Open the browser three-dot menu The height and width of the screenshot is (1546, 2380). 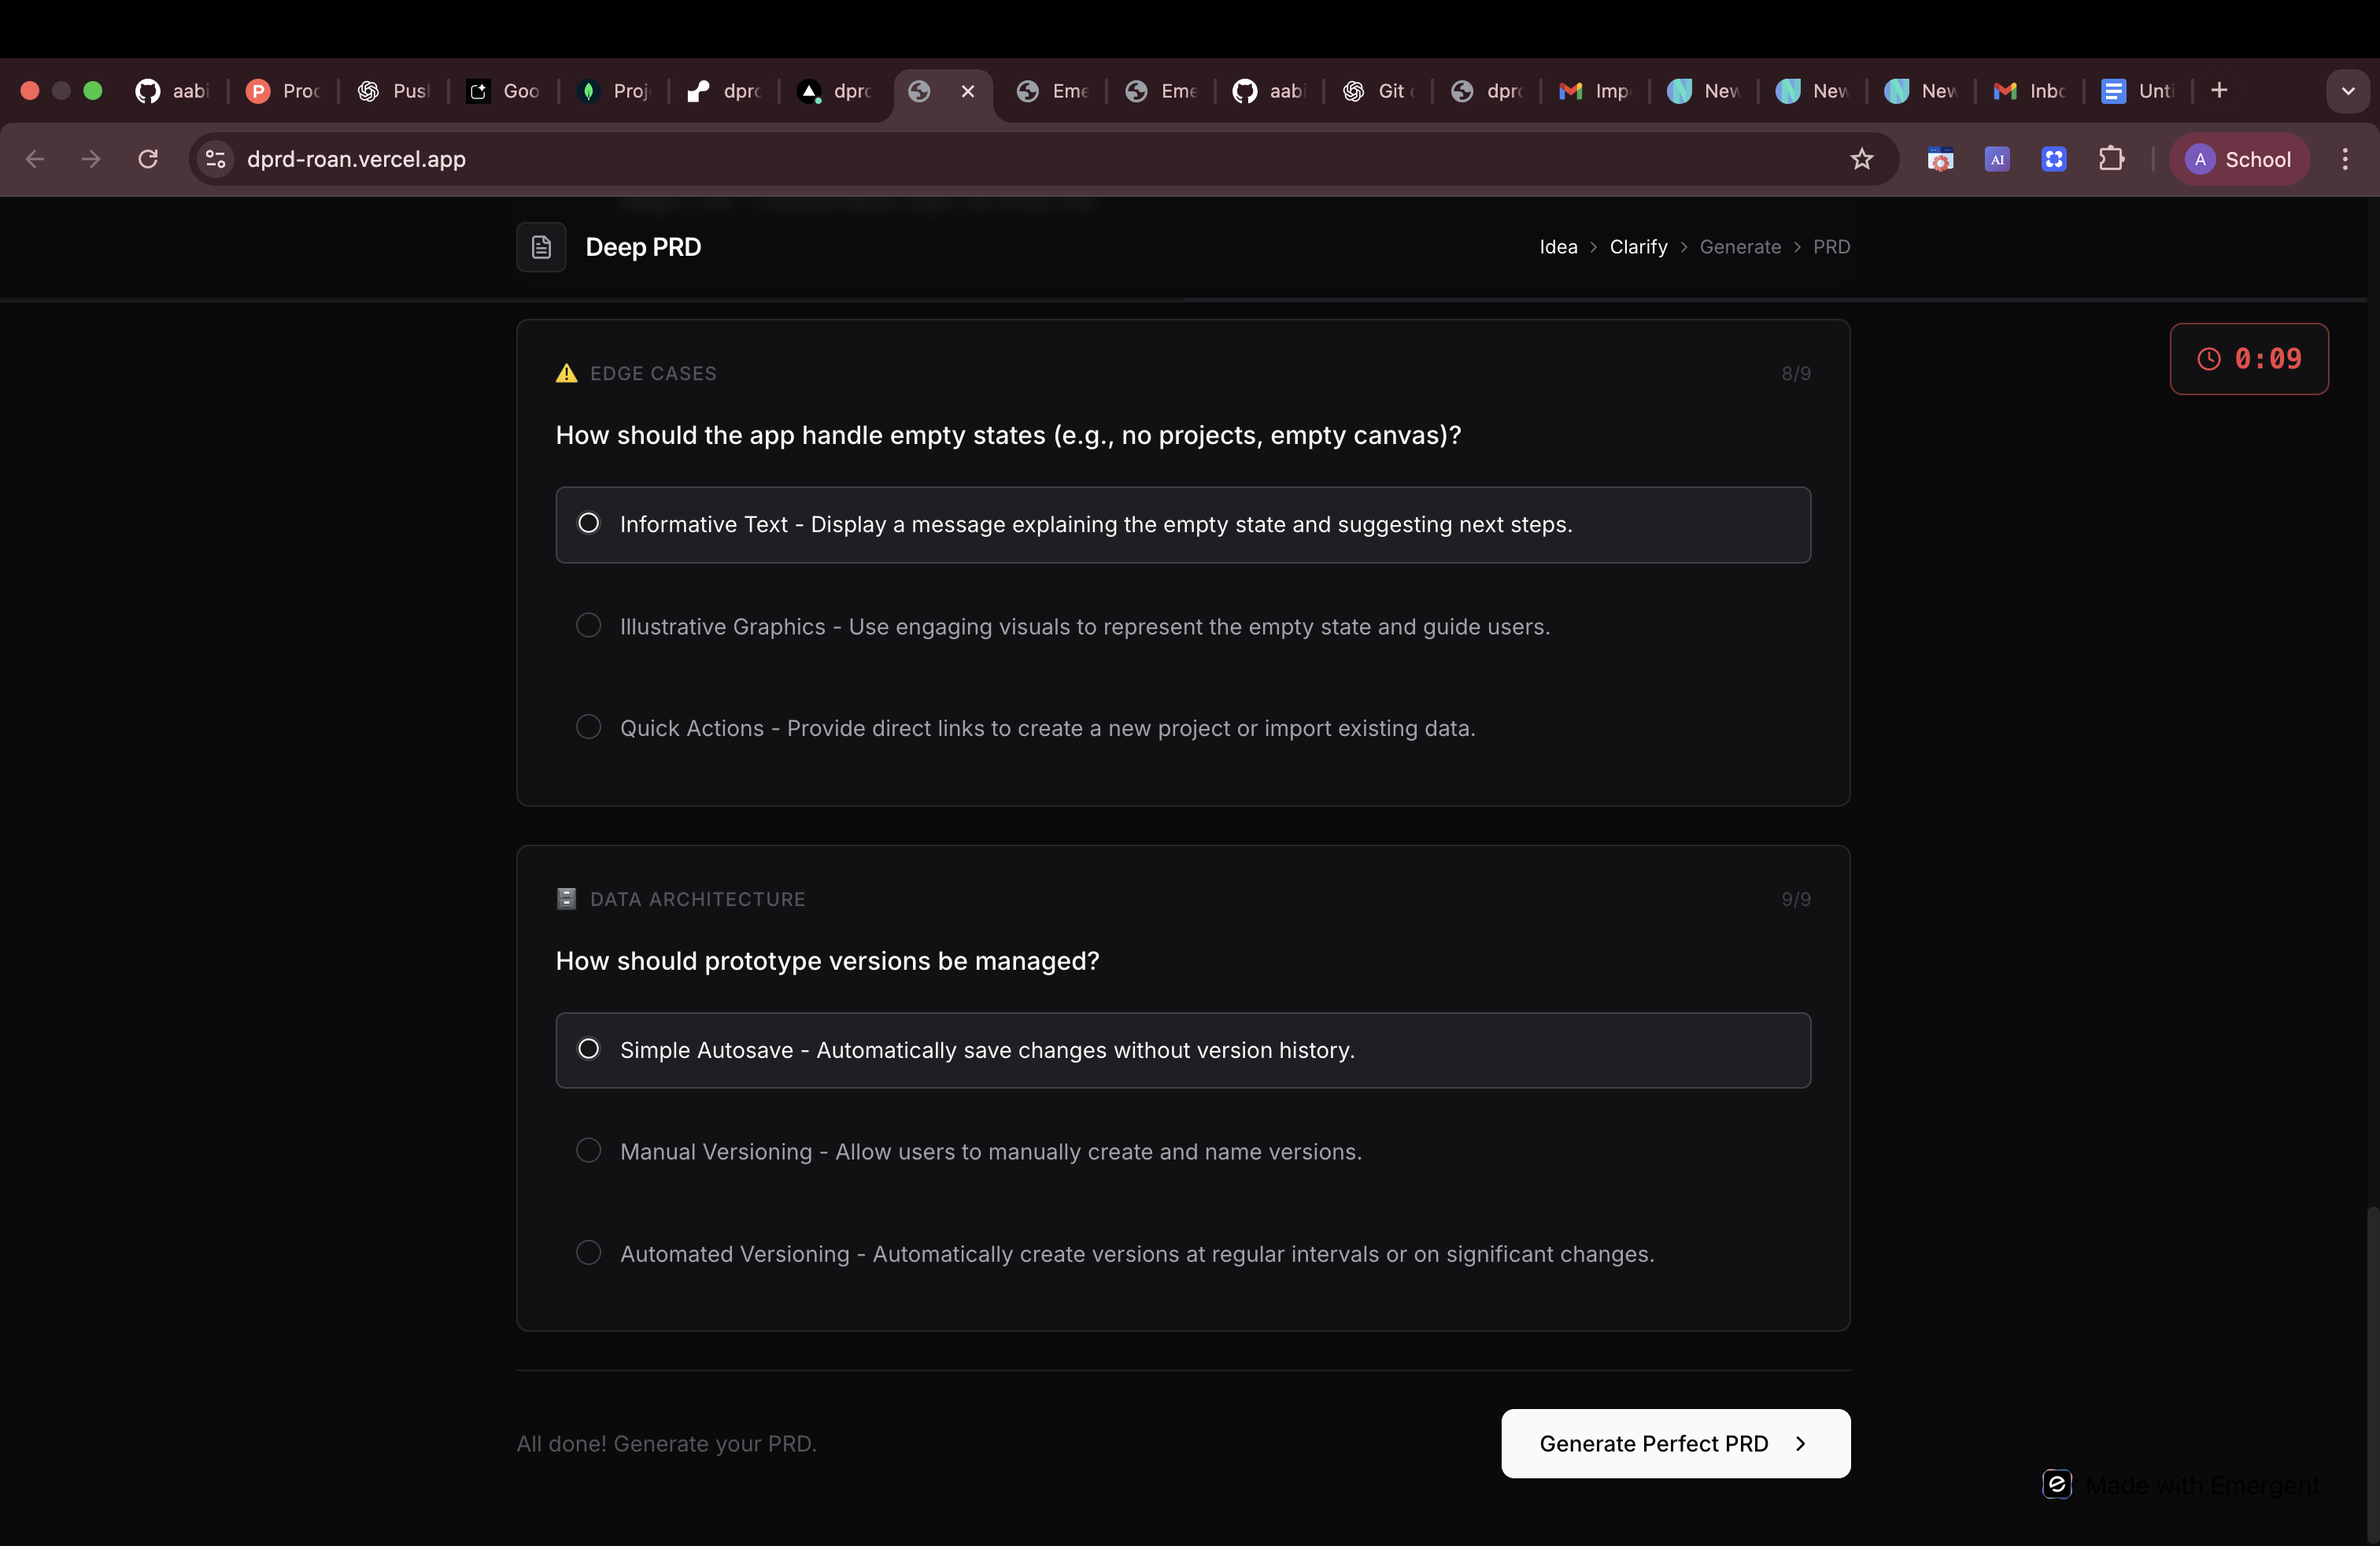click(2344, 159)
